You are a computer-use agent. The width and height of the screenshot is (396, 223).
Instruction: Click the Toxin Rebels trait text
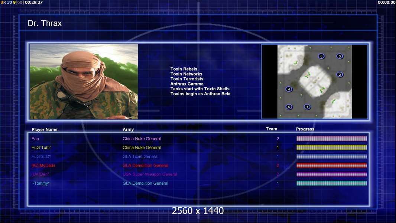(x=184, y=69)
